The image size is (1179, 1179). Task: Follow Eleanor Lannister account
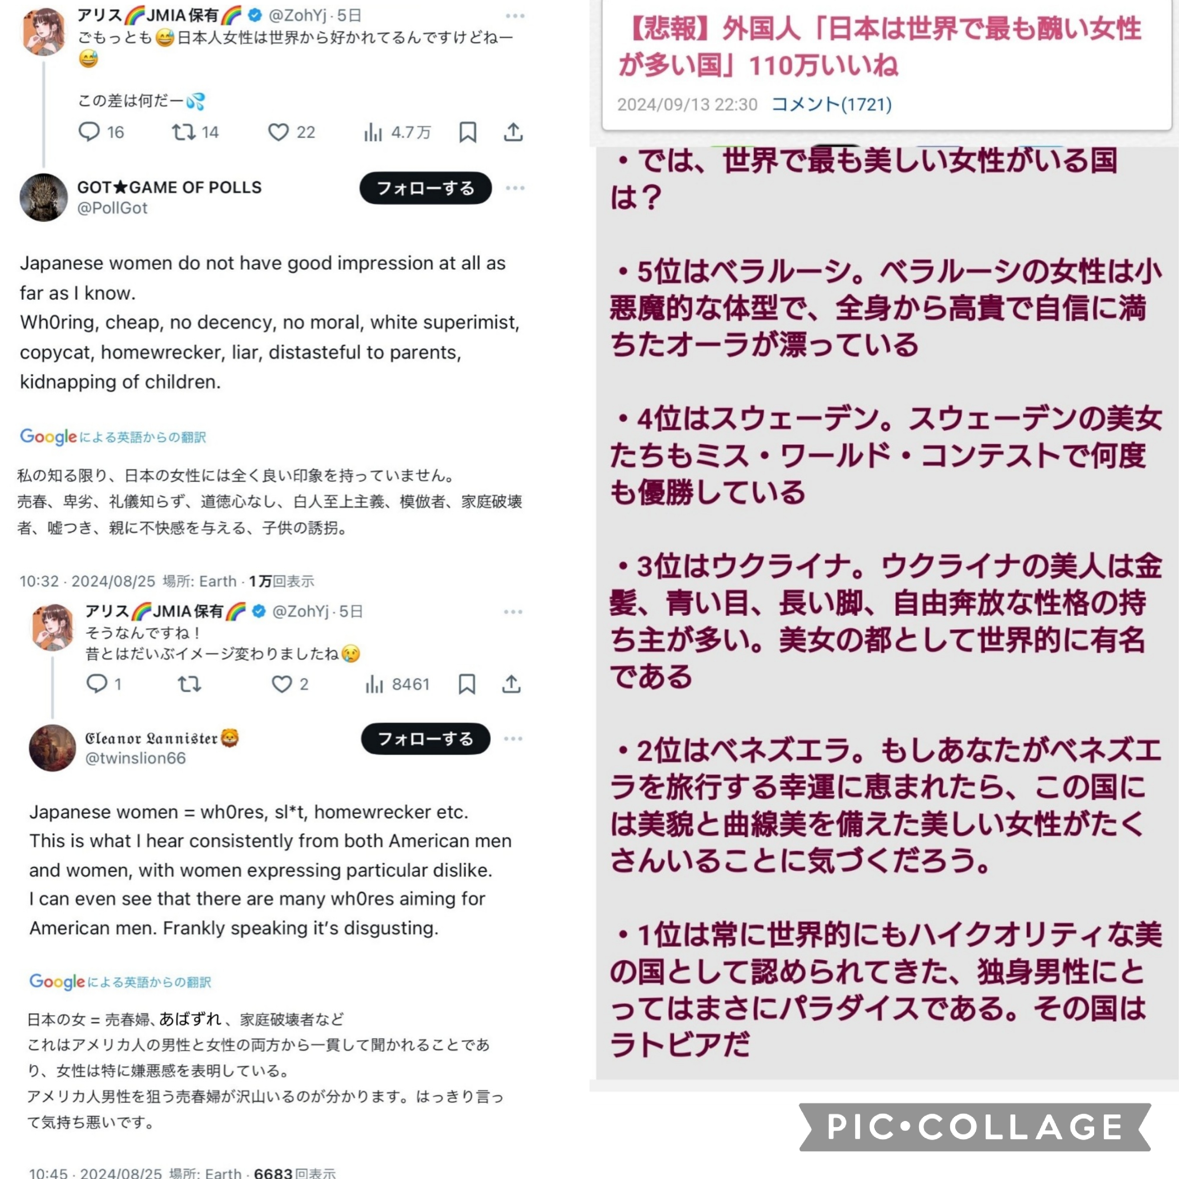point(426,739)
